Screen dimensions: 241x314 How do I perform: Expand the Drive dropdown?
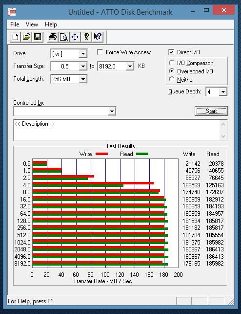coord(83,54)
